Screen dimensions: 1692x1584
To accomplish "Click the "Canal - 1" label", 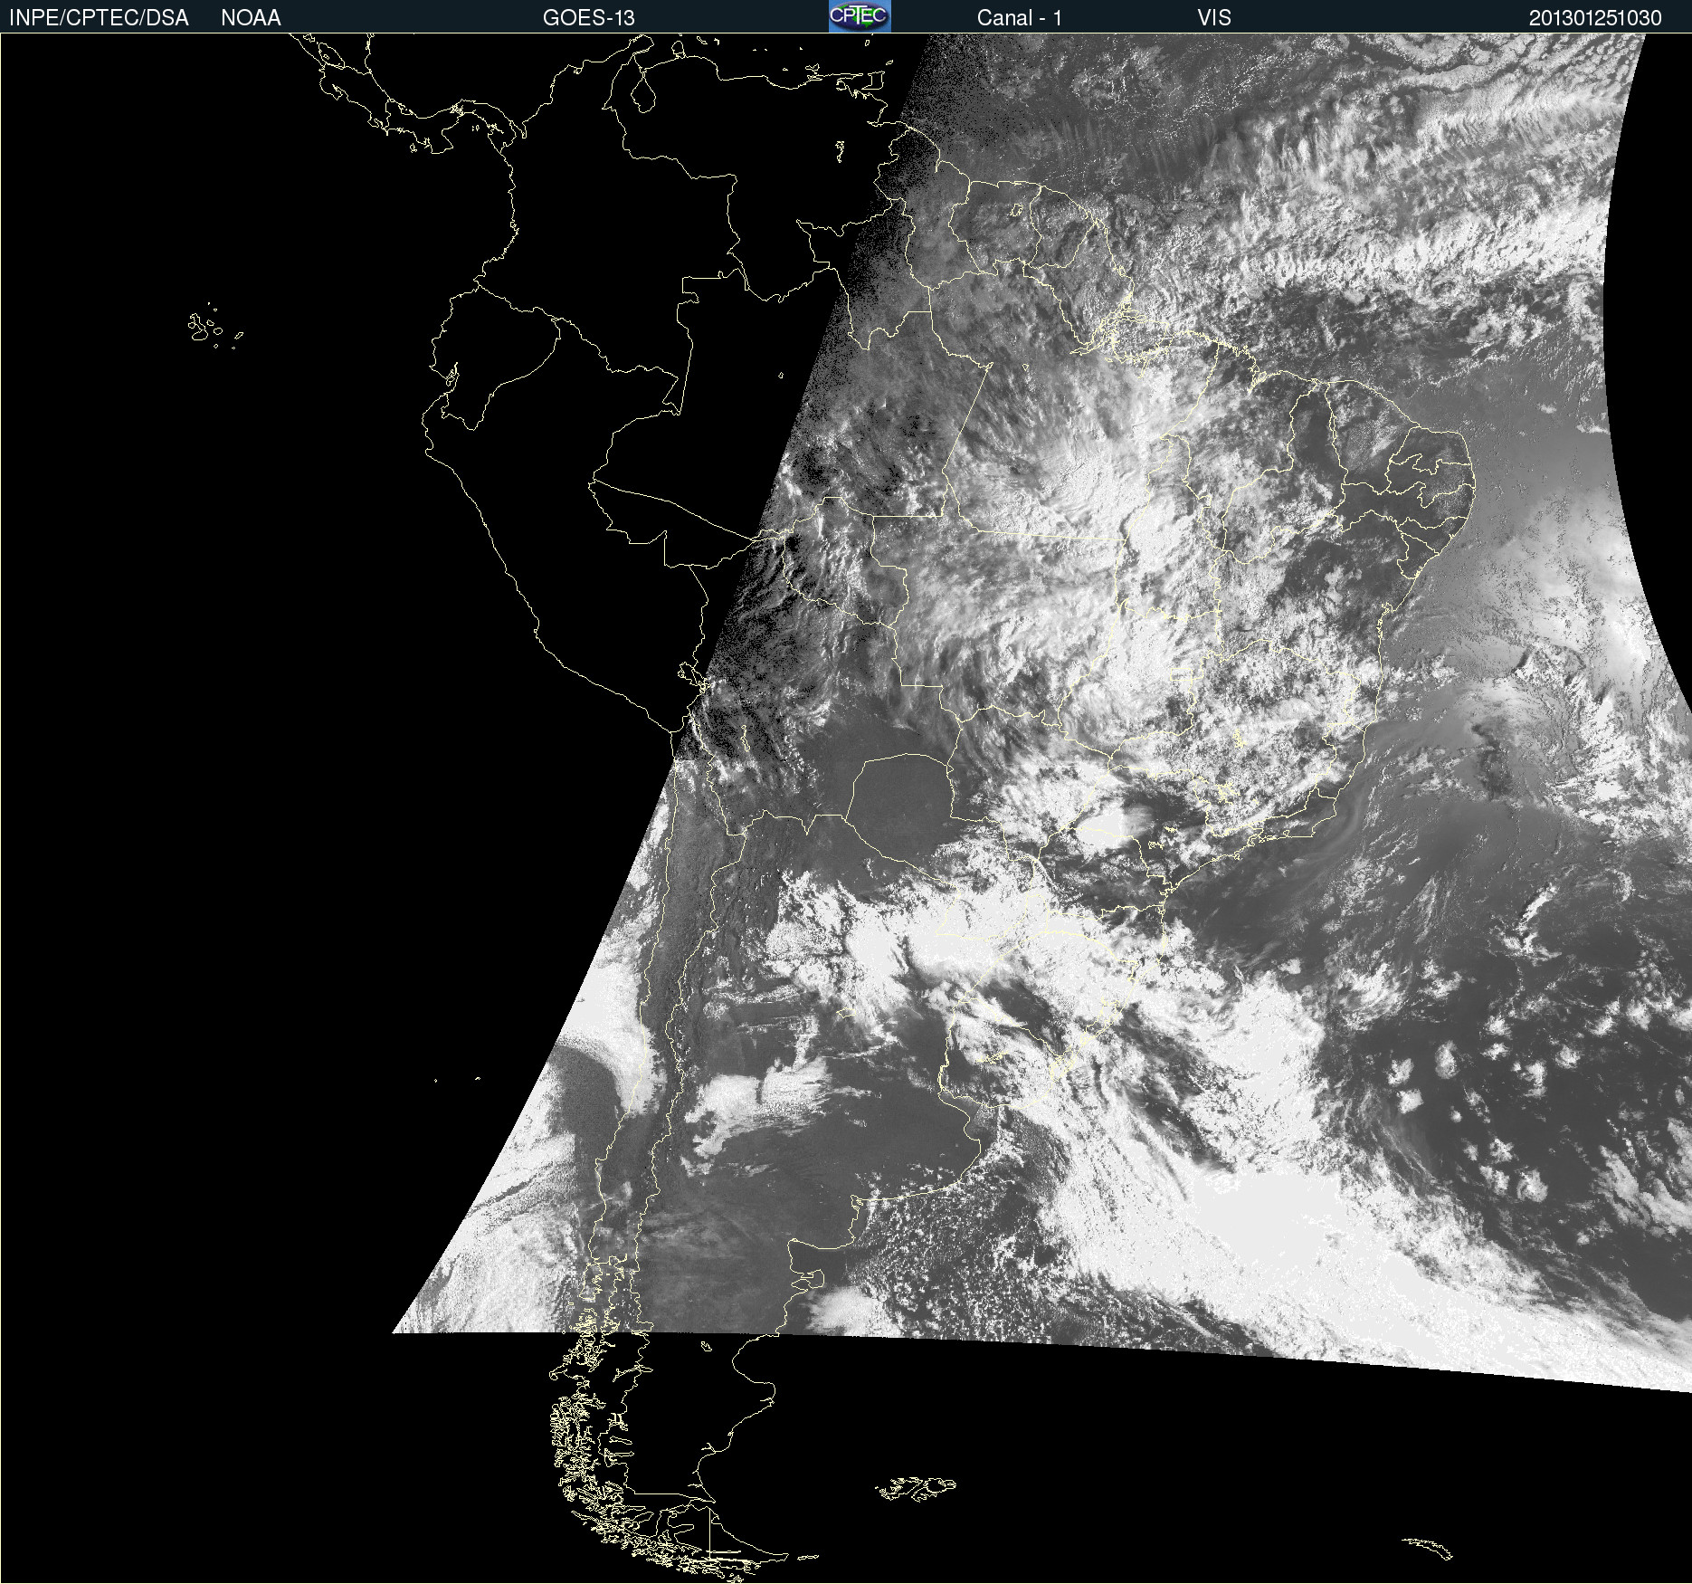I will [1019, 18].
